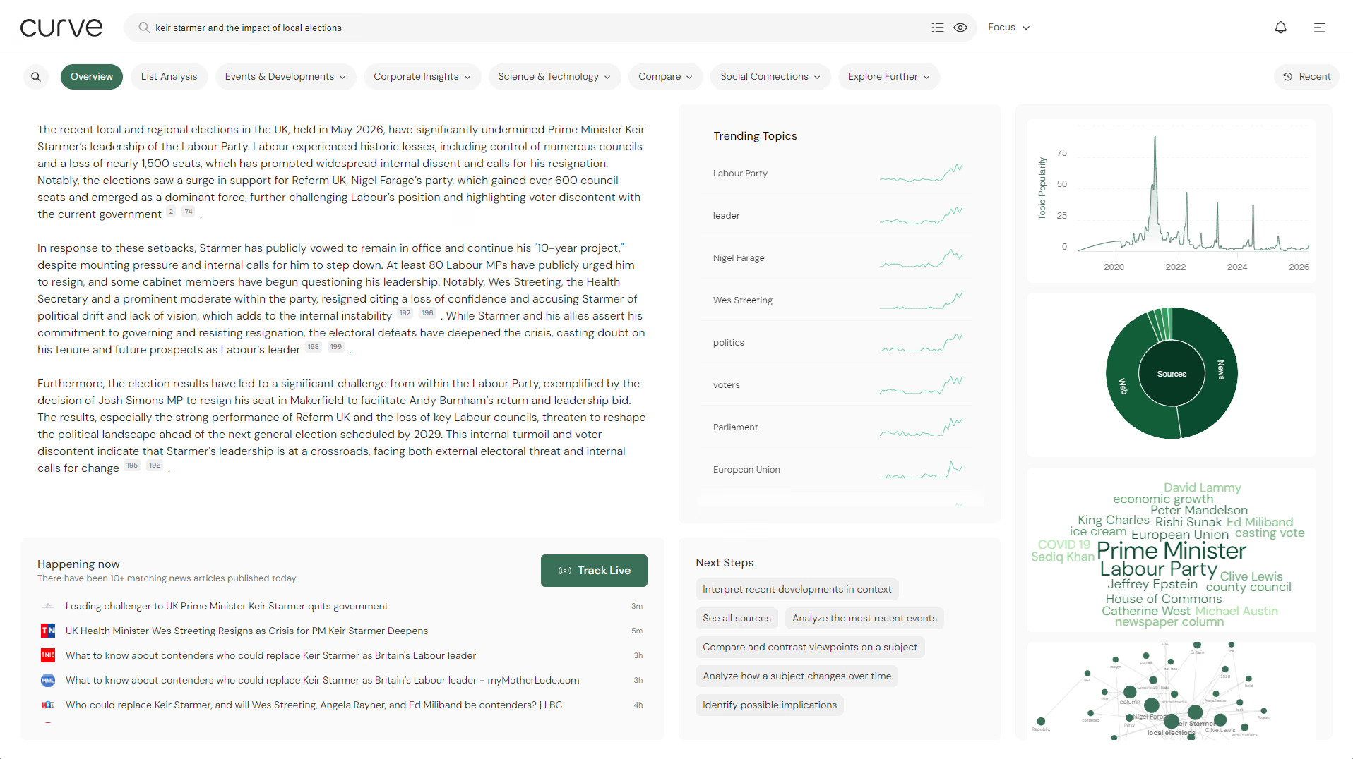Open citation 74 reference
This screenshot has height=759, width=1353.
[x=189, y=212]
